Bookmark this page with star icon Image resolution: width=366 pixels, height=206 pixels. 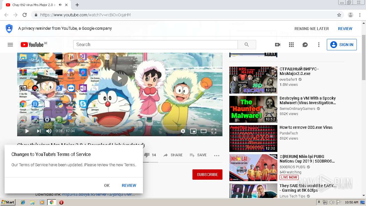339,15
